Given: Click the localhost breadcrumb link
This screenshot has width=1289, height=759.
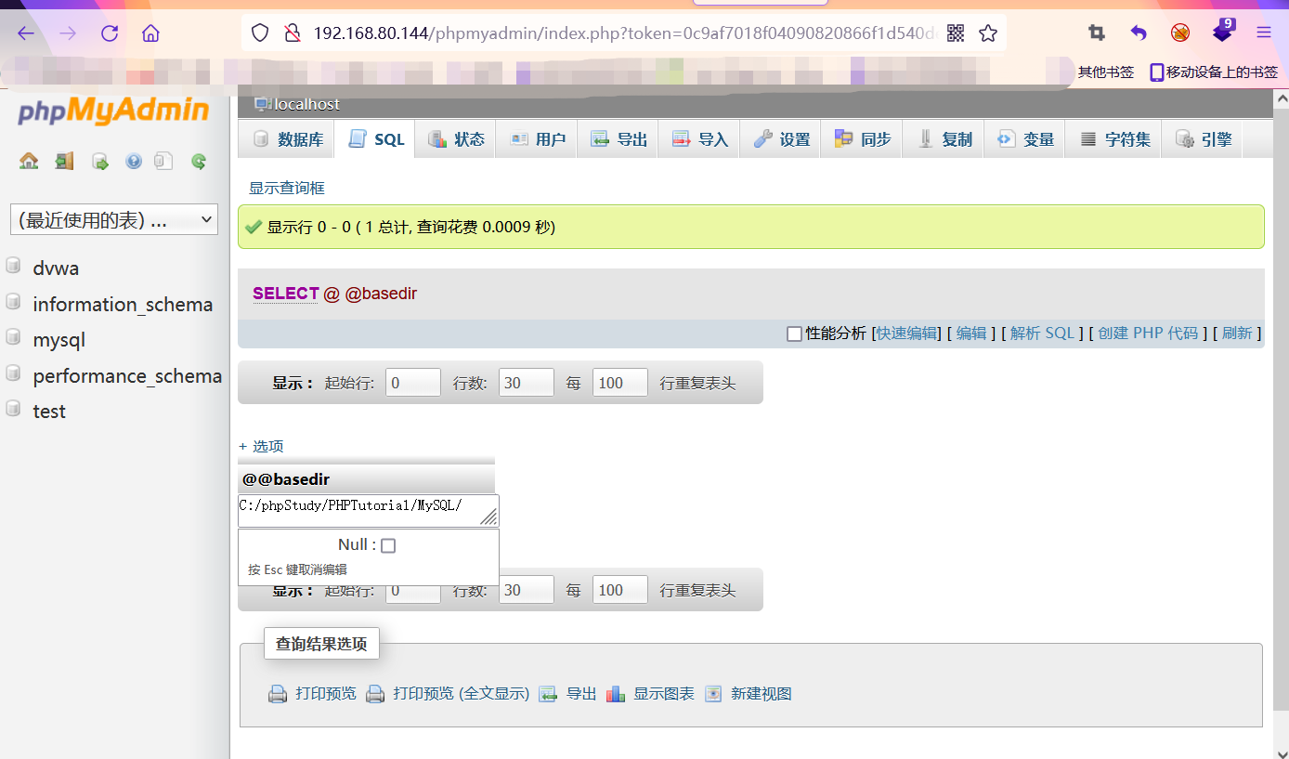Looking at the screenshot, I should pos(307,104).
